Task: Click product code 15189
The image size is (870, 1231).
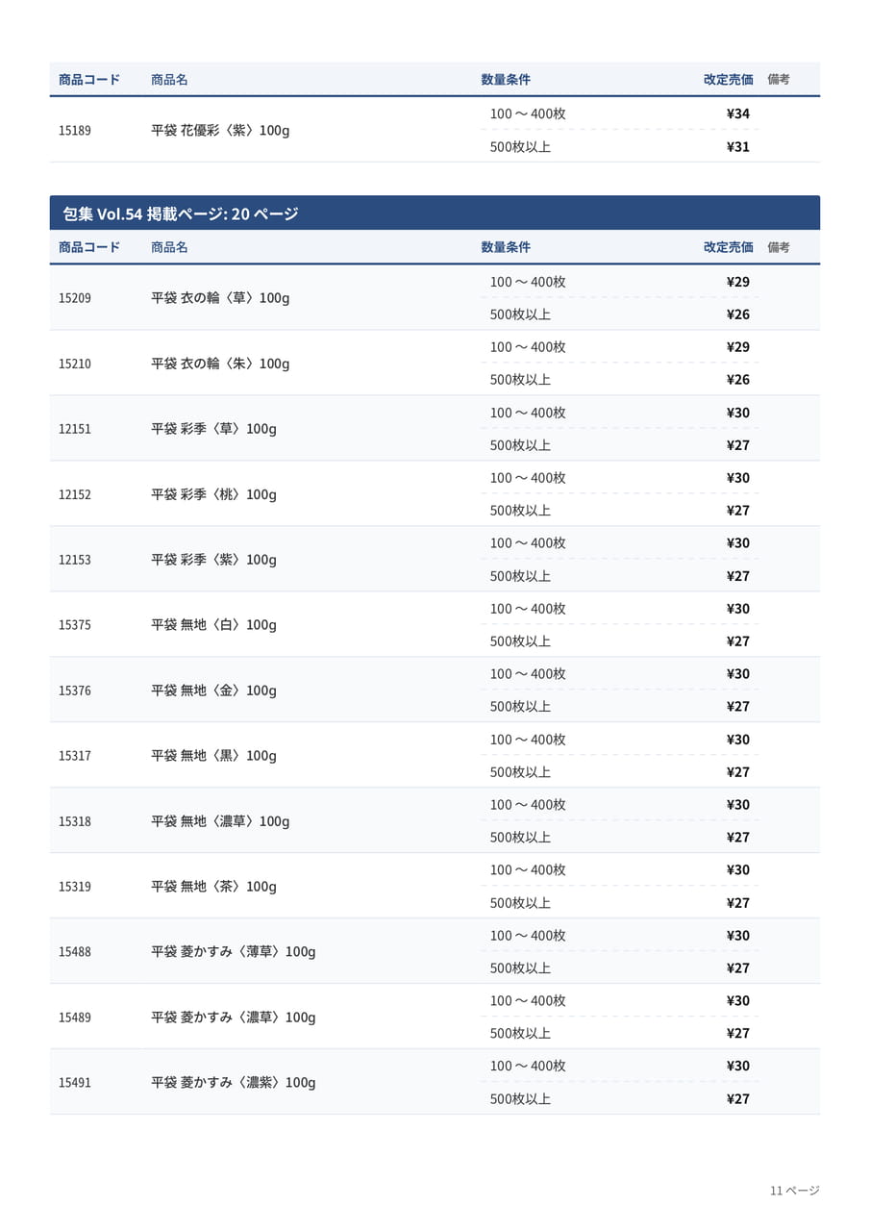Action: click(x=75, y=130)
